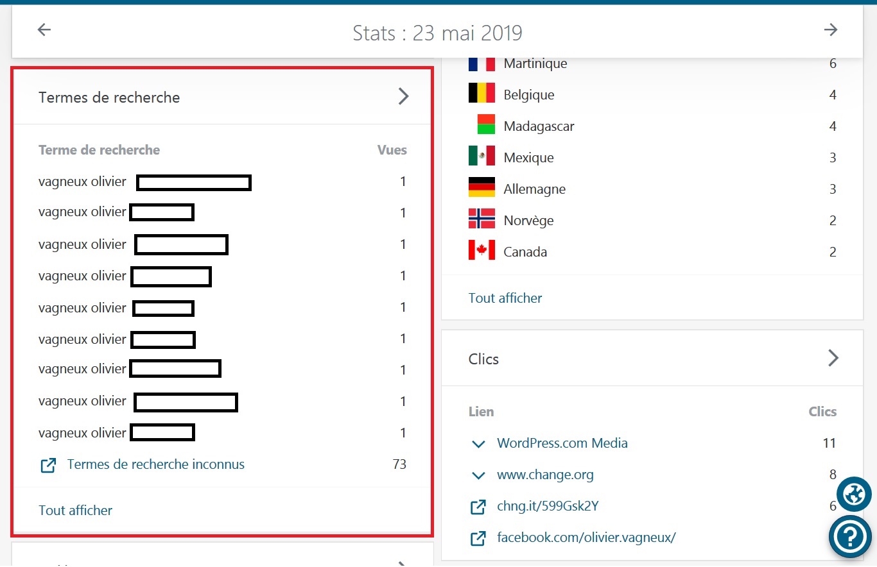Click the Canada flag icon
The width and height of the screenshot is (877, 567).
pos(482,251)
